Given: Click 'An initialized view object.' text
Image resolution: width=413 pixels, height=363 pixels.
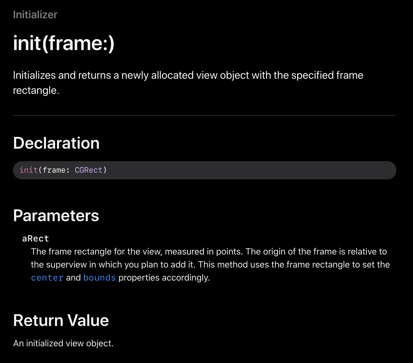Looking at the screenshot, I should 63,343.
